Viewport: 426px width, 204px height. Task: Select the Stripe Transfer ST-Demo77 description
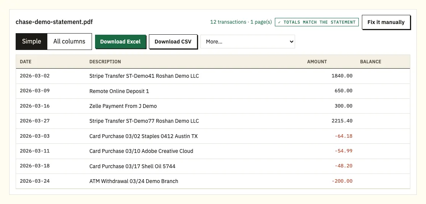click(144, 121)
